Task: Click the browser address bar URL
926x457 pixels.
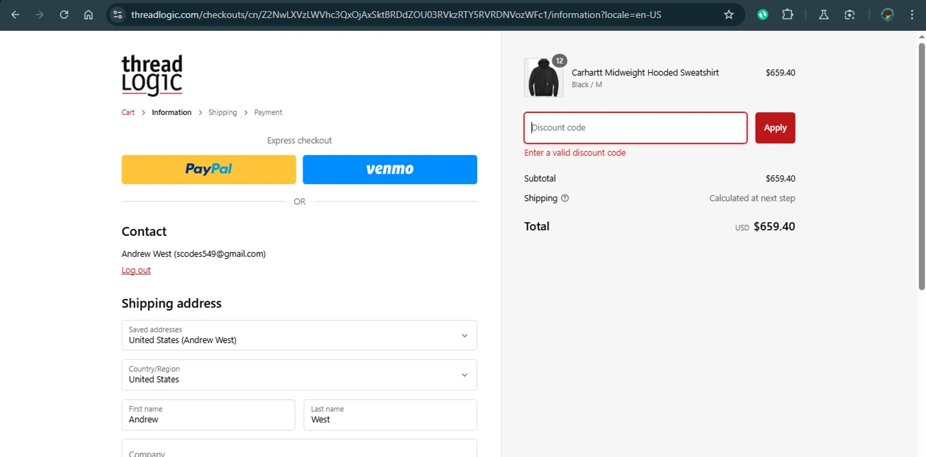Action: click(x=396, y=15)
